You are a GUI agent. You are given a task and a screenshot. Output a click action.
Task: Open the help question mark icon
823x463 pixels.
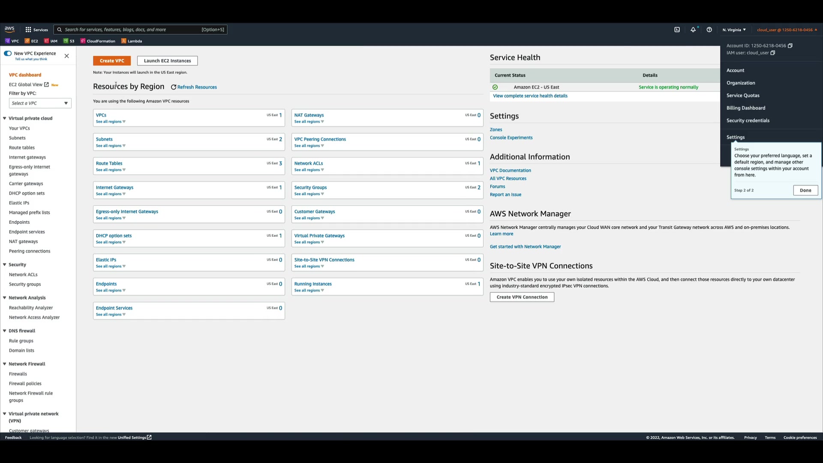709,30
